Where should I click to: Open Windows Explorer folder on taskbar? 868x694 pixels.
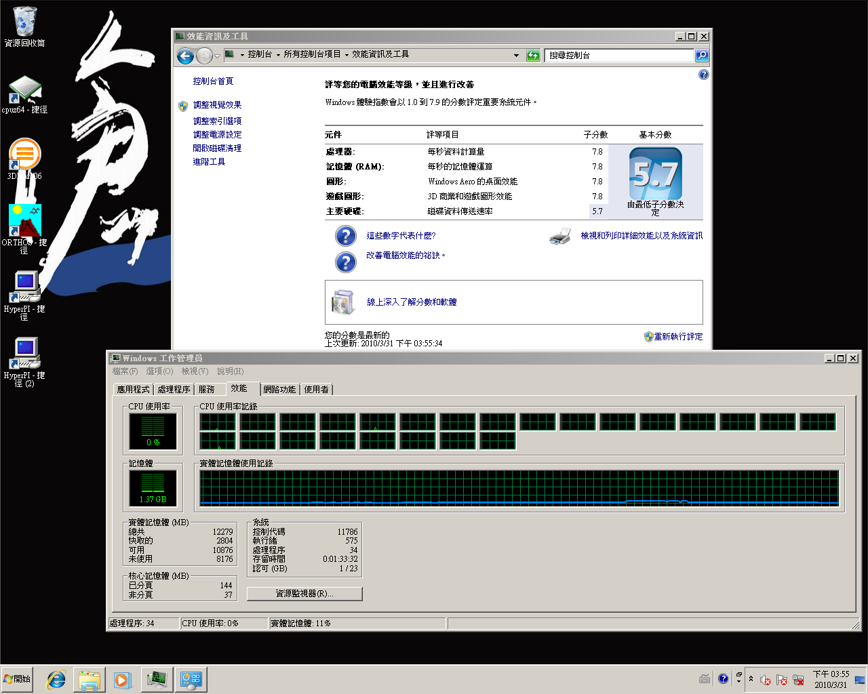click(x=90, y=680)
